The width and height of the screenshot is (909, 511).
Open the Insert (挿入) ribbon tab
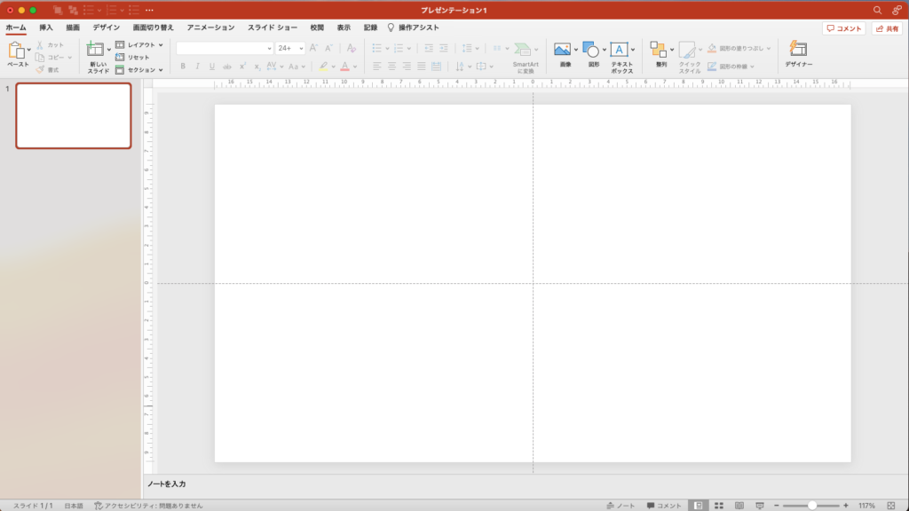(46, 28)
